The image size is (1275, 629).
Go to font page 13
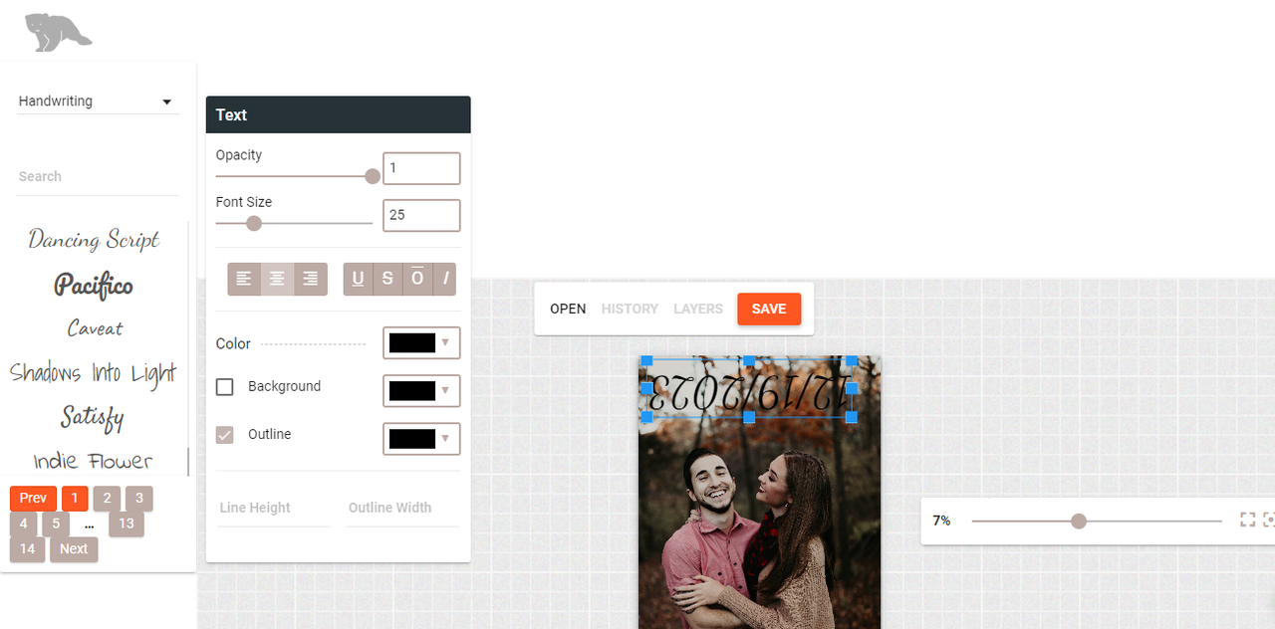pyautogui.click(x=127, y=524)
